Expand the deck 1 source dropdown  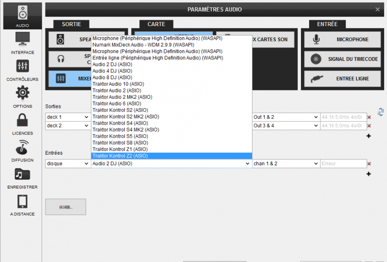click(68, 117)
